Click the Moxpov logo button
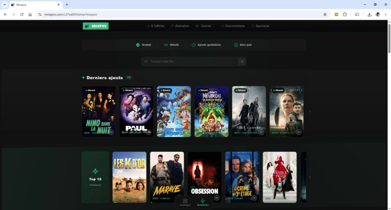 click(95, 26)
